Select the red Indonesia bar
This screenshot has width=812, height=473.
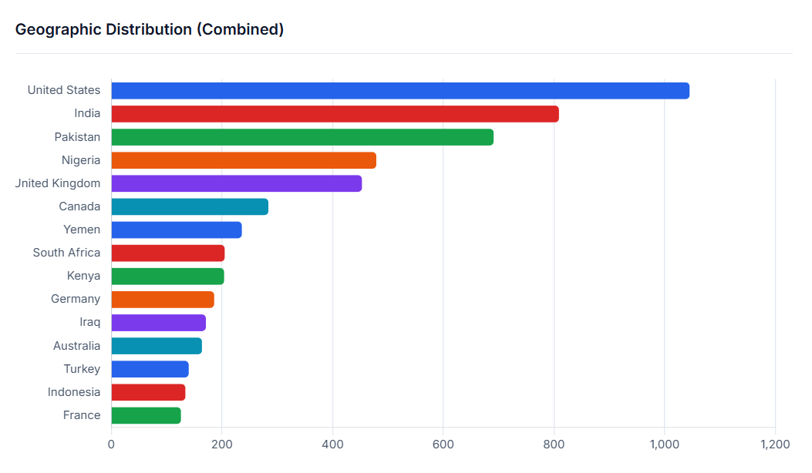tap(148, 392)
